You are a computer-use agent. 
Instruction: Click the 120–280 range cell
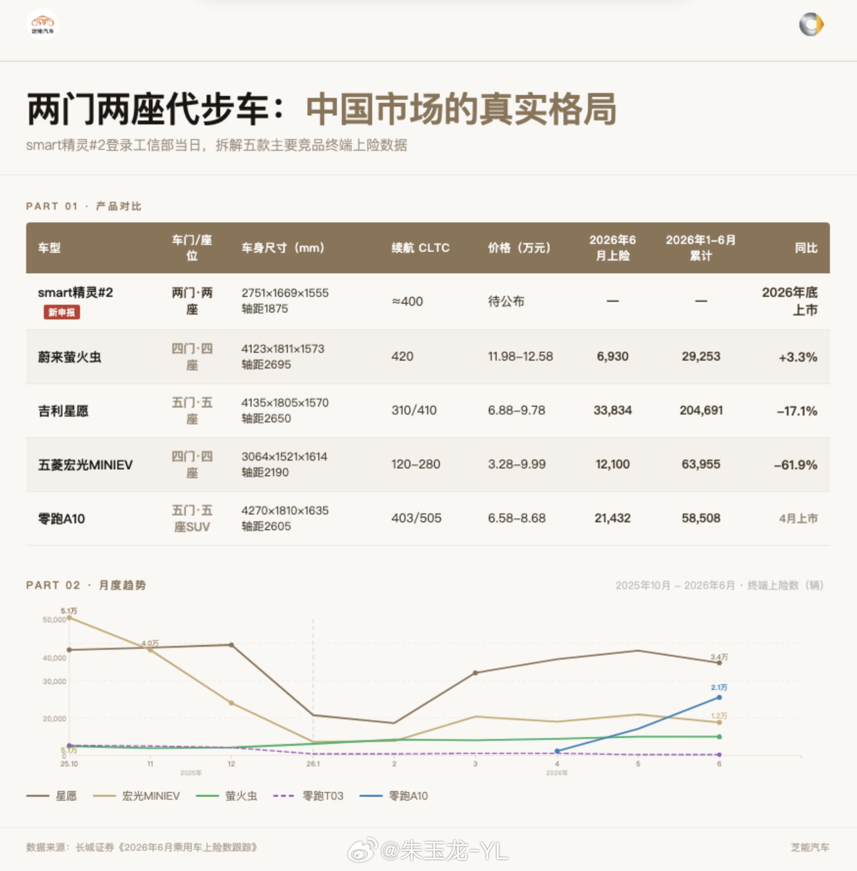[x=416, y=464]
